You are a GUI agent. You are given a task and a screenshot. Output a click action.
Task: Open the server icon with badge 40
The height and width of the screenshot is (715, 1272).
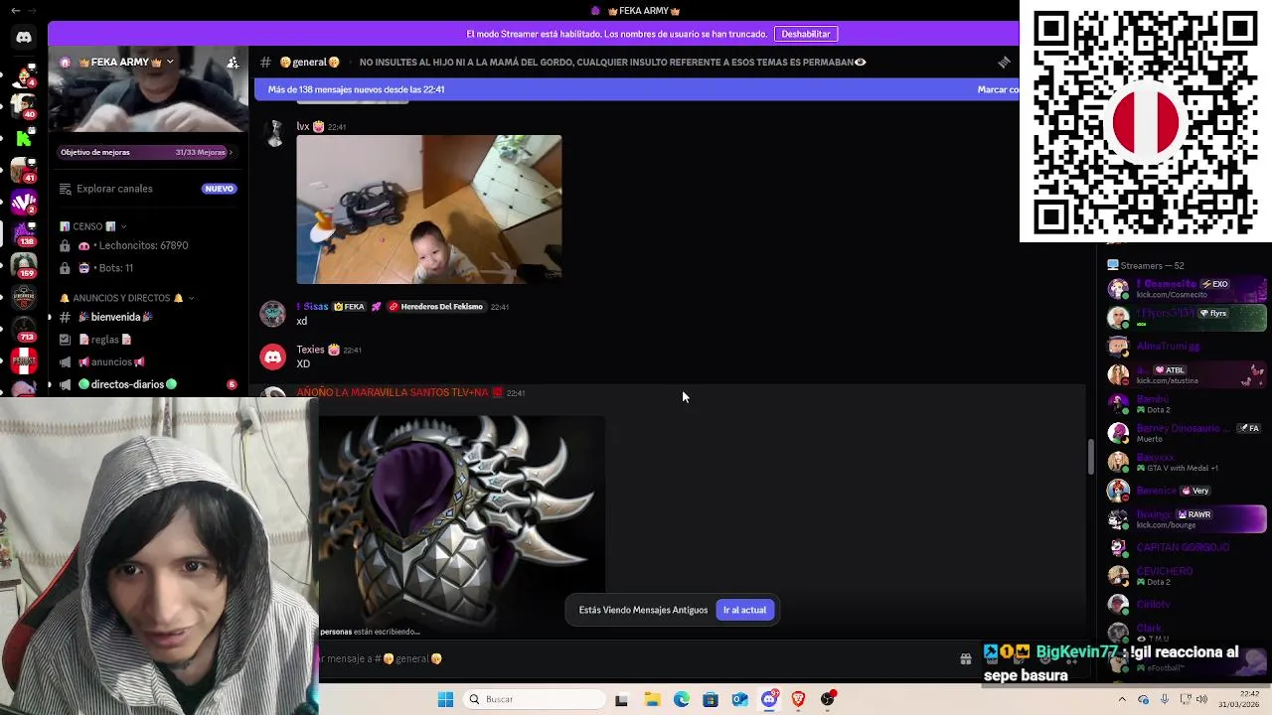(x=24, y=106)
